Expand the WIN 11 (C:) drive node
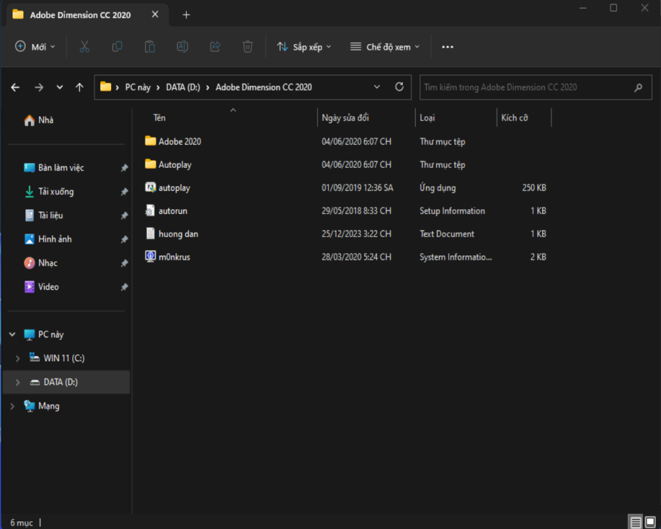 coord(17,358)
